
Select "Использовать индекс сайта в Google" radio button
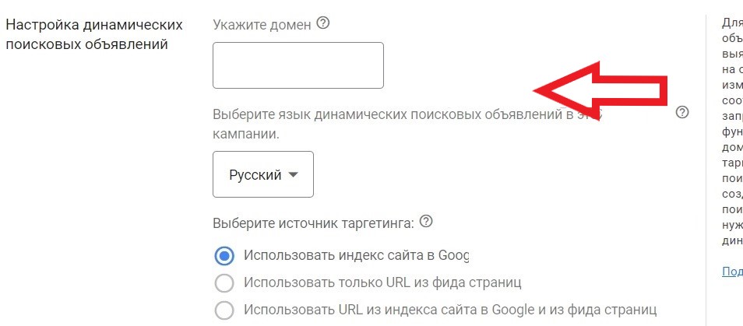click(224, 255)
